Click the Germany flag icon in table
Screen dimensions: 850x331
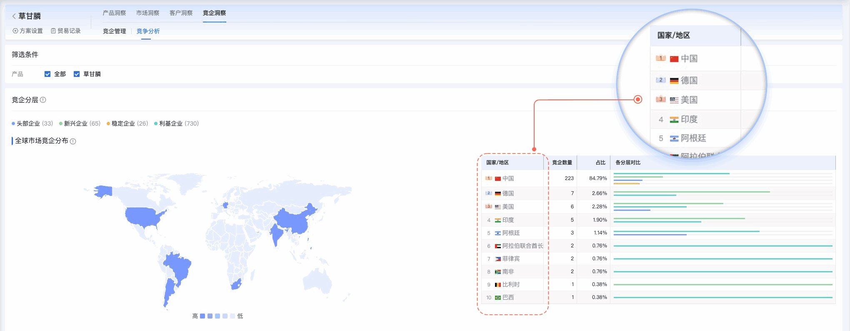coord(497,194)
